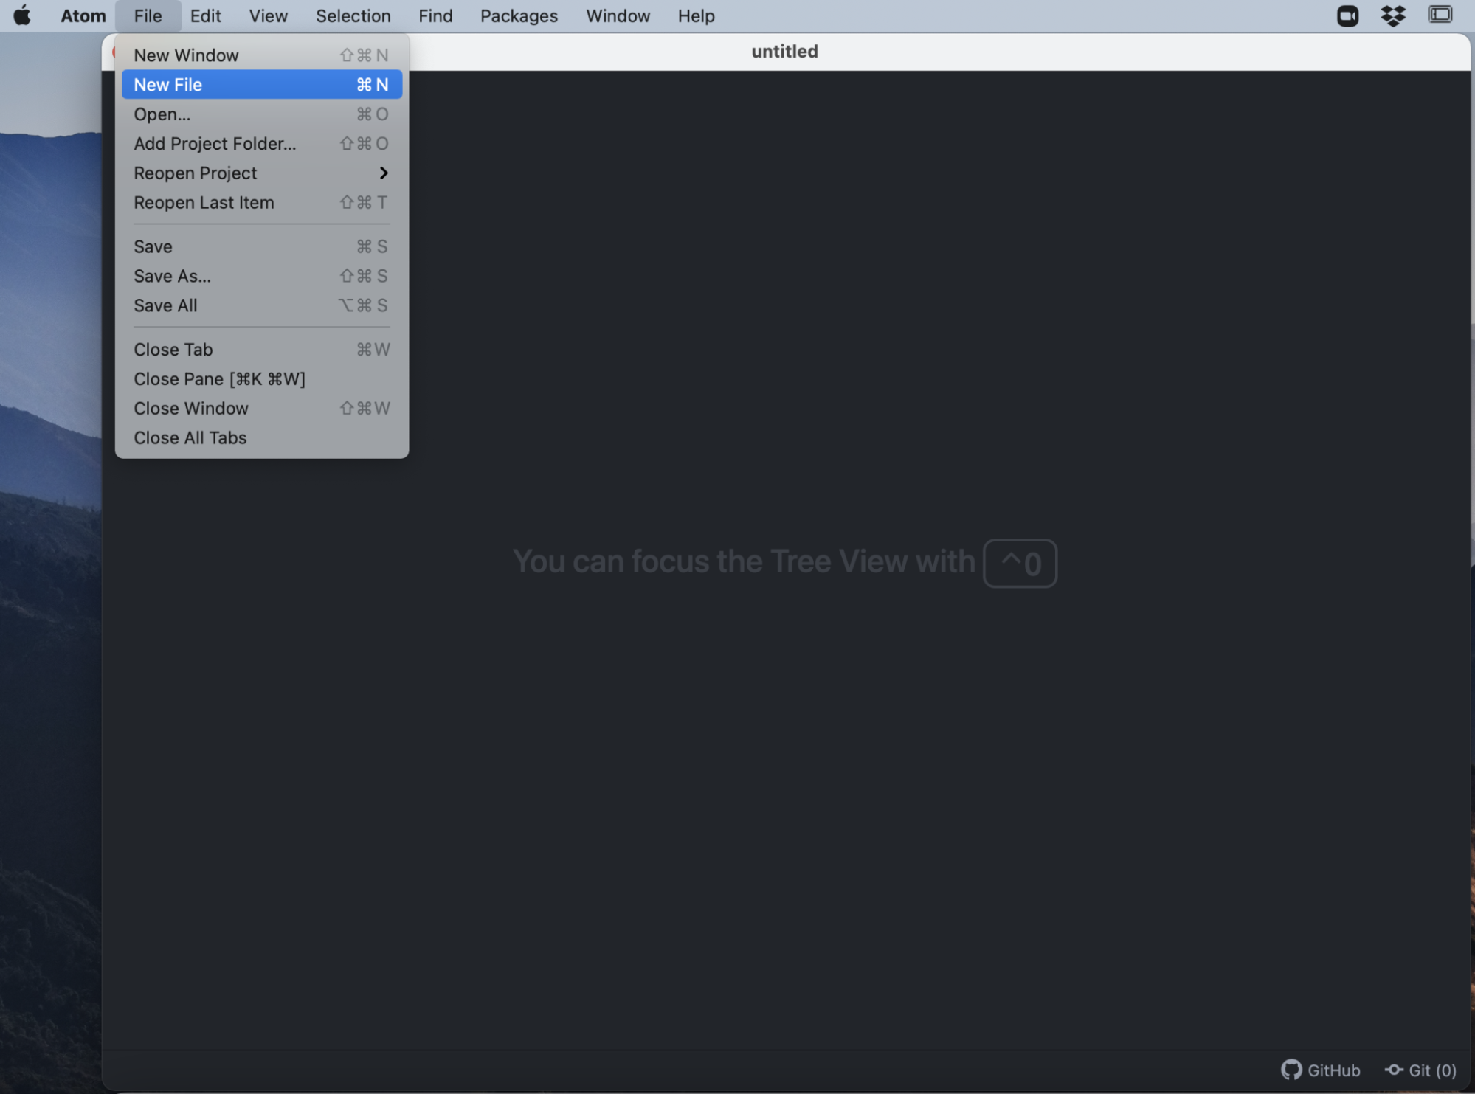Open the Packages menu
The width and height of the screenshot is (1475, 1094).
click(519, 15)
